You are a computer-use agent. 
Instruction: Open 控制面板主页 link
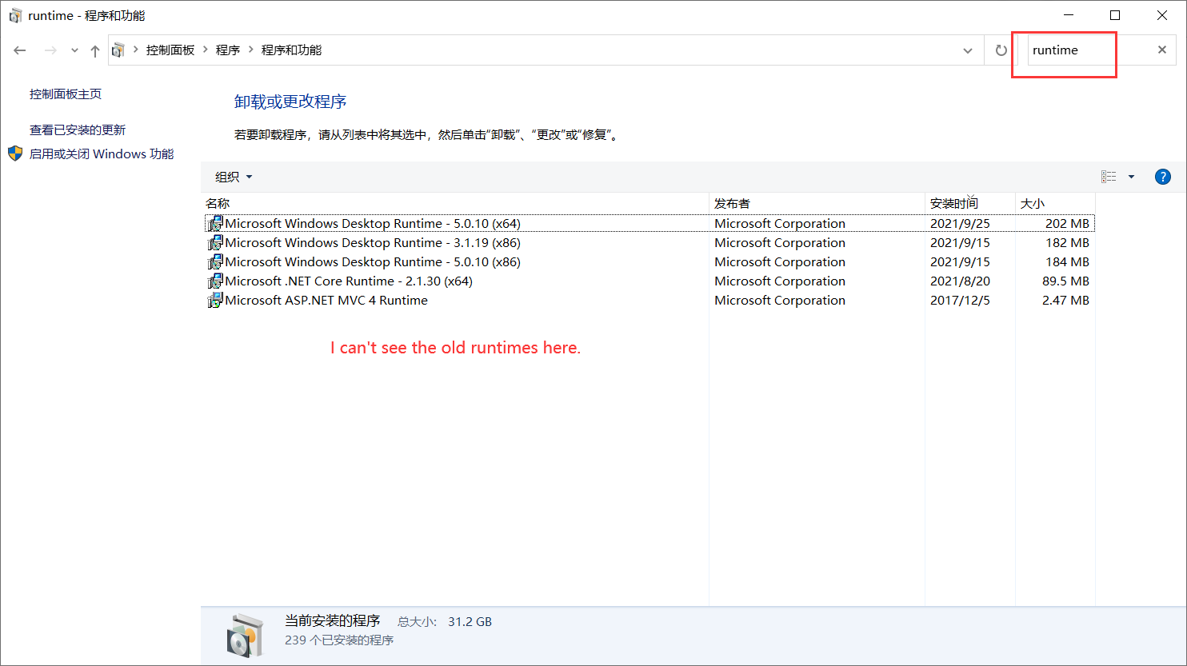pyautogui.click(x=66, y=94)
